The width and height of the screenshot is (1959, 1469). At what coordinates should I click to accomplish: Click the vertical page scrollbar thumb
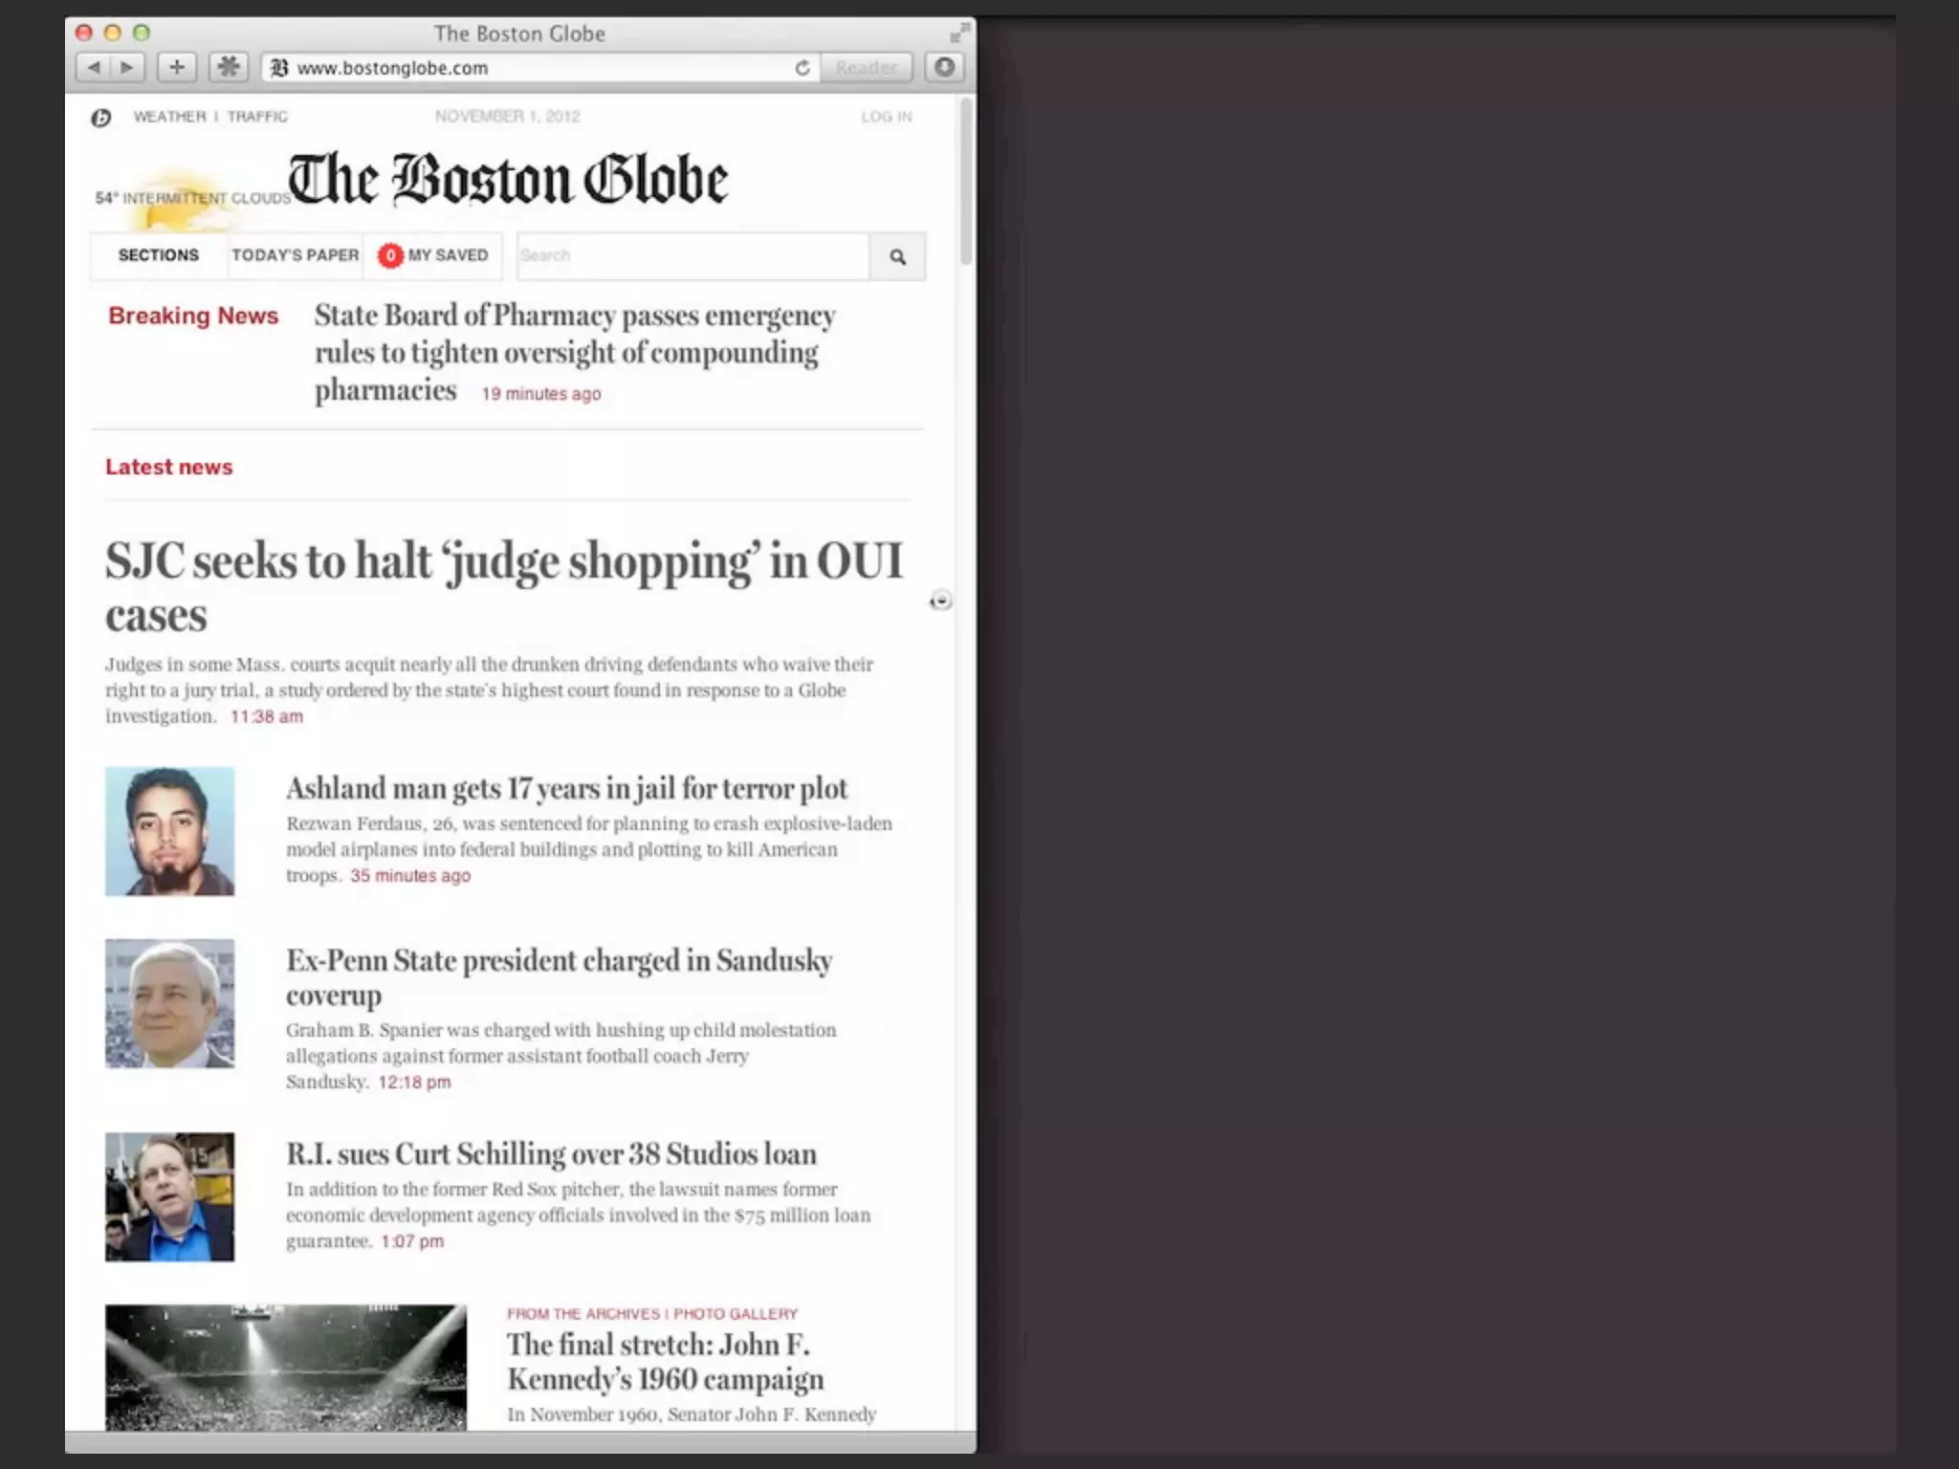pyautogui.click(x=966, y=182)
